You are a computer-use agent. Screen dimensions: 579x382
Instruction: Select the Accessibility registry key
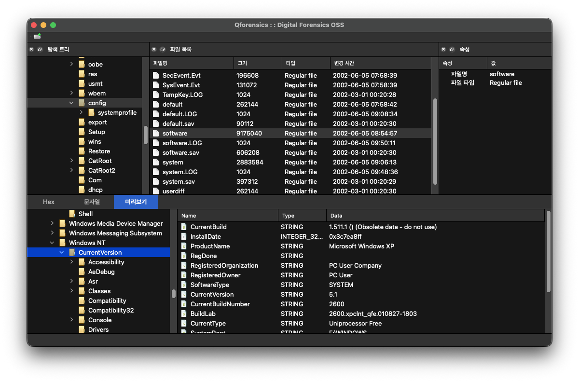(x=106, y=262)
